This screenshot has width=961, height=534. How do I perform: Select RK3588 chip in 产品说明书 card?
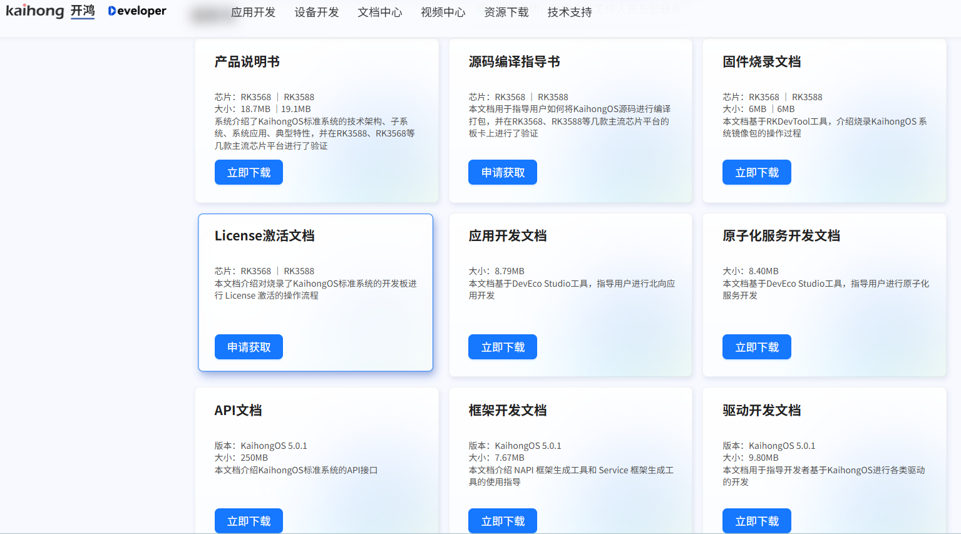coord(299,97)
